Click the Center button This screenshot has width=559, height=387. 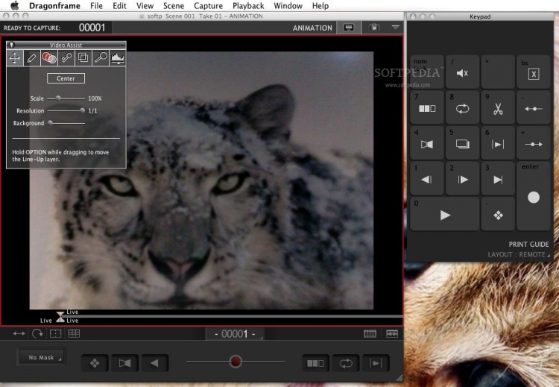(66, 78)
